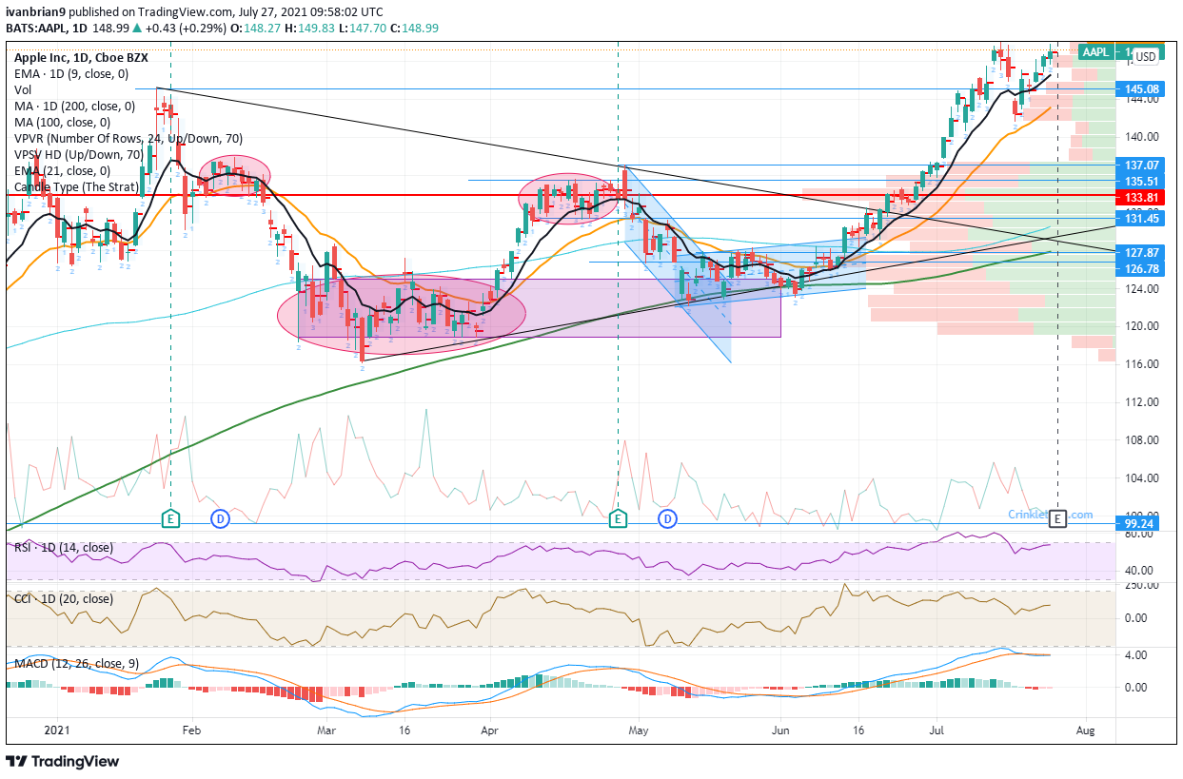
Task: Select the VPVR indicator legend
Action: click(x=128, y=138)
